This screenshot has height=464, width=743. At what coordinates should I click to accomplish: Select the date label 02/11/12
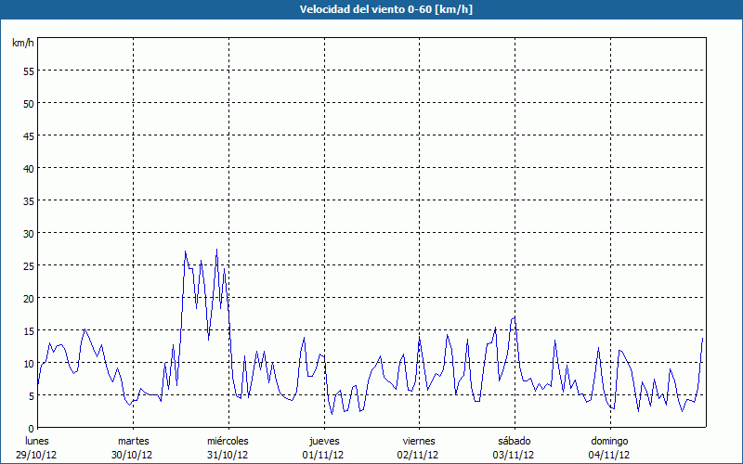click(x=419, y=455)
